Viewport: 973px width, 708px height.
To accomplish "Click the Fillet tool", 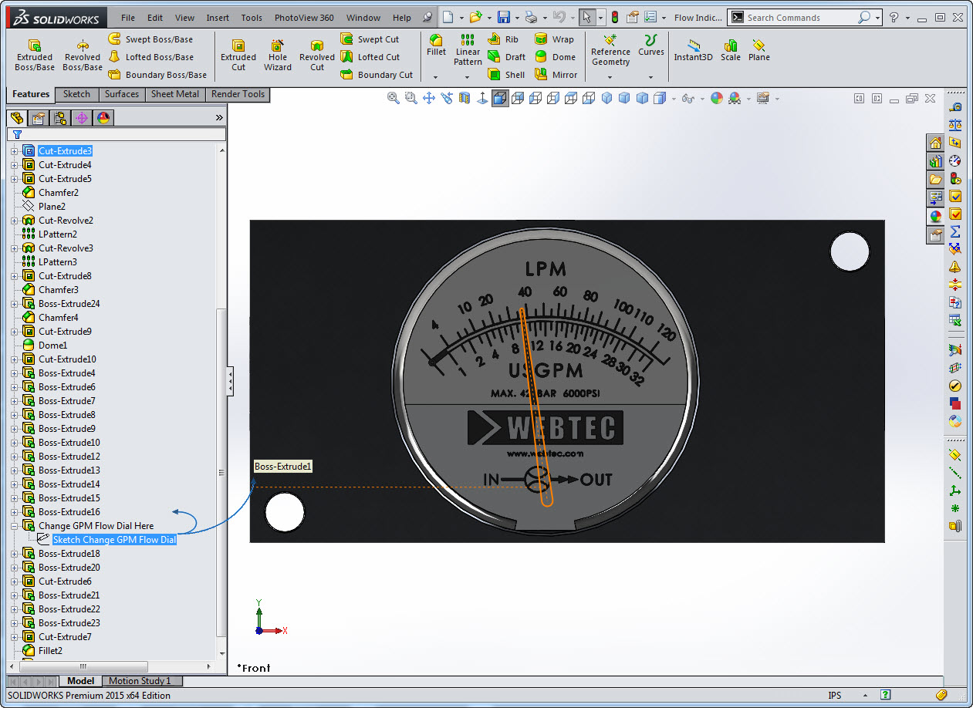I will (436, 45).
